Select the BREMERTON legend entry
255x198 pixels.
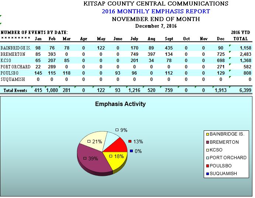[x=224, y=142]
